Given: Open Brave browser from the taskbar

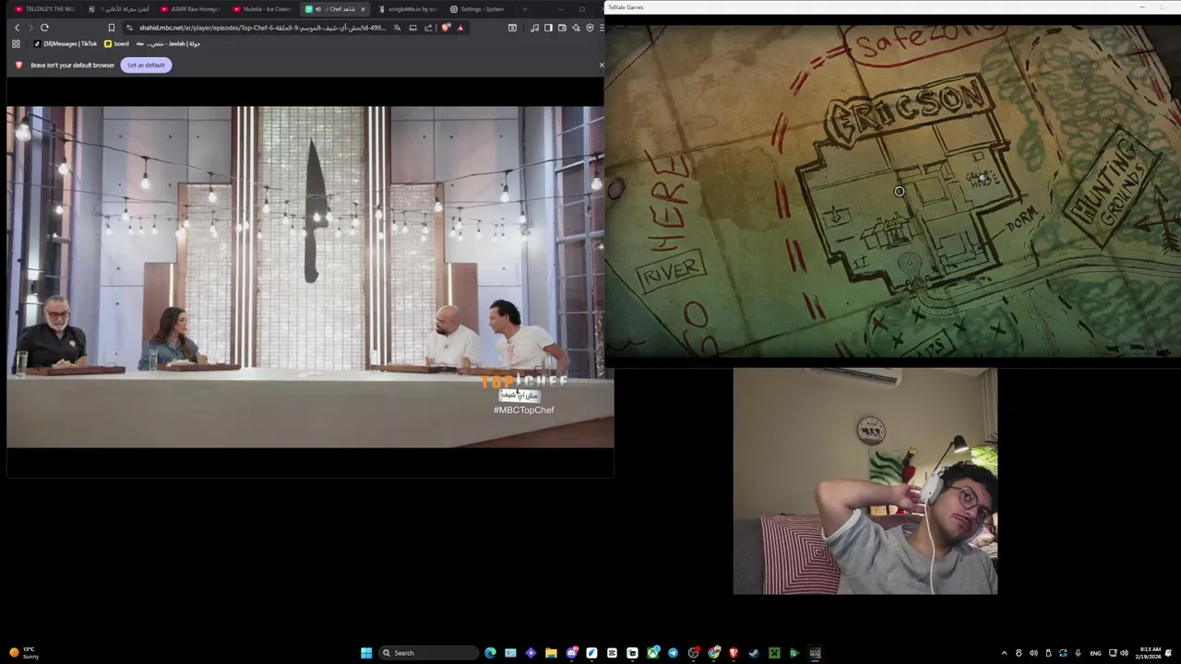Looking at the screenshot, I should tap(734, 653).
